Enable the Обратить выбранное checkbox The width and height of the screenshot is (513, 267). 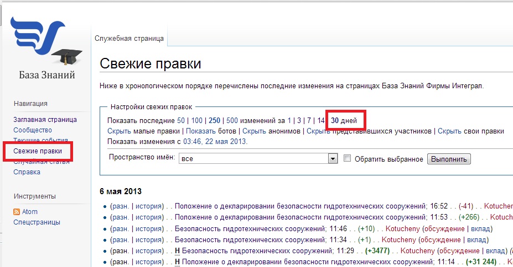pos(348,158)
